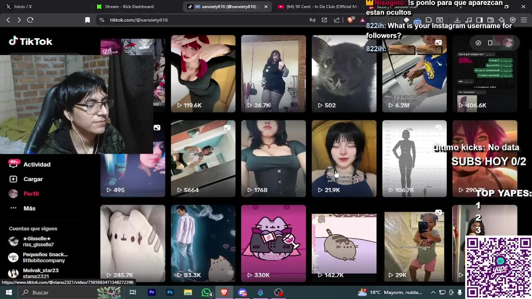Click TikTok get-app phone icon

pos(490,43)
